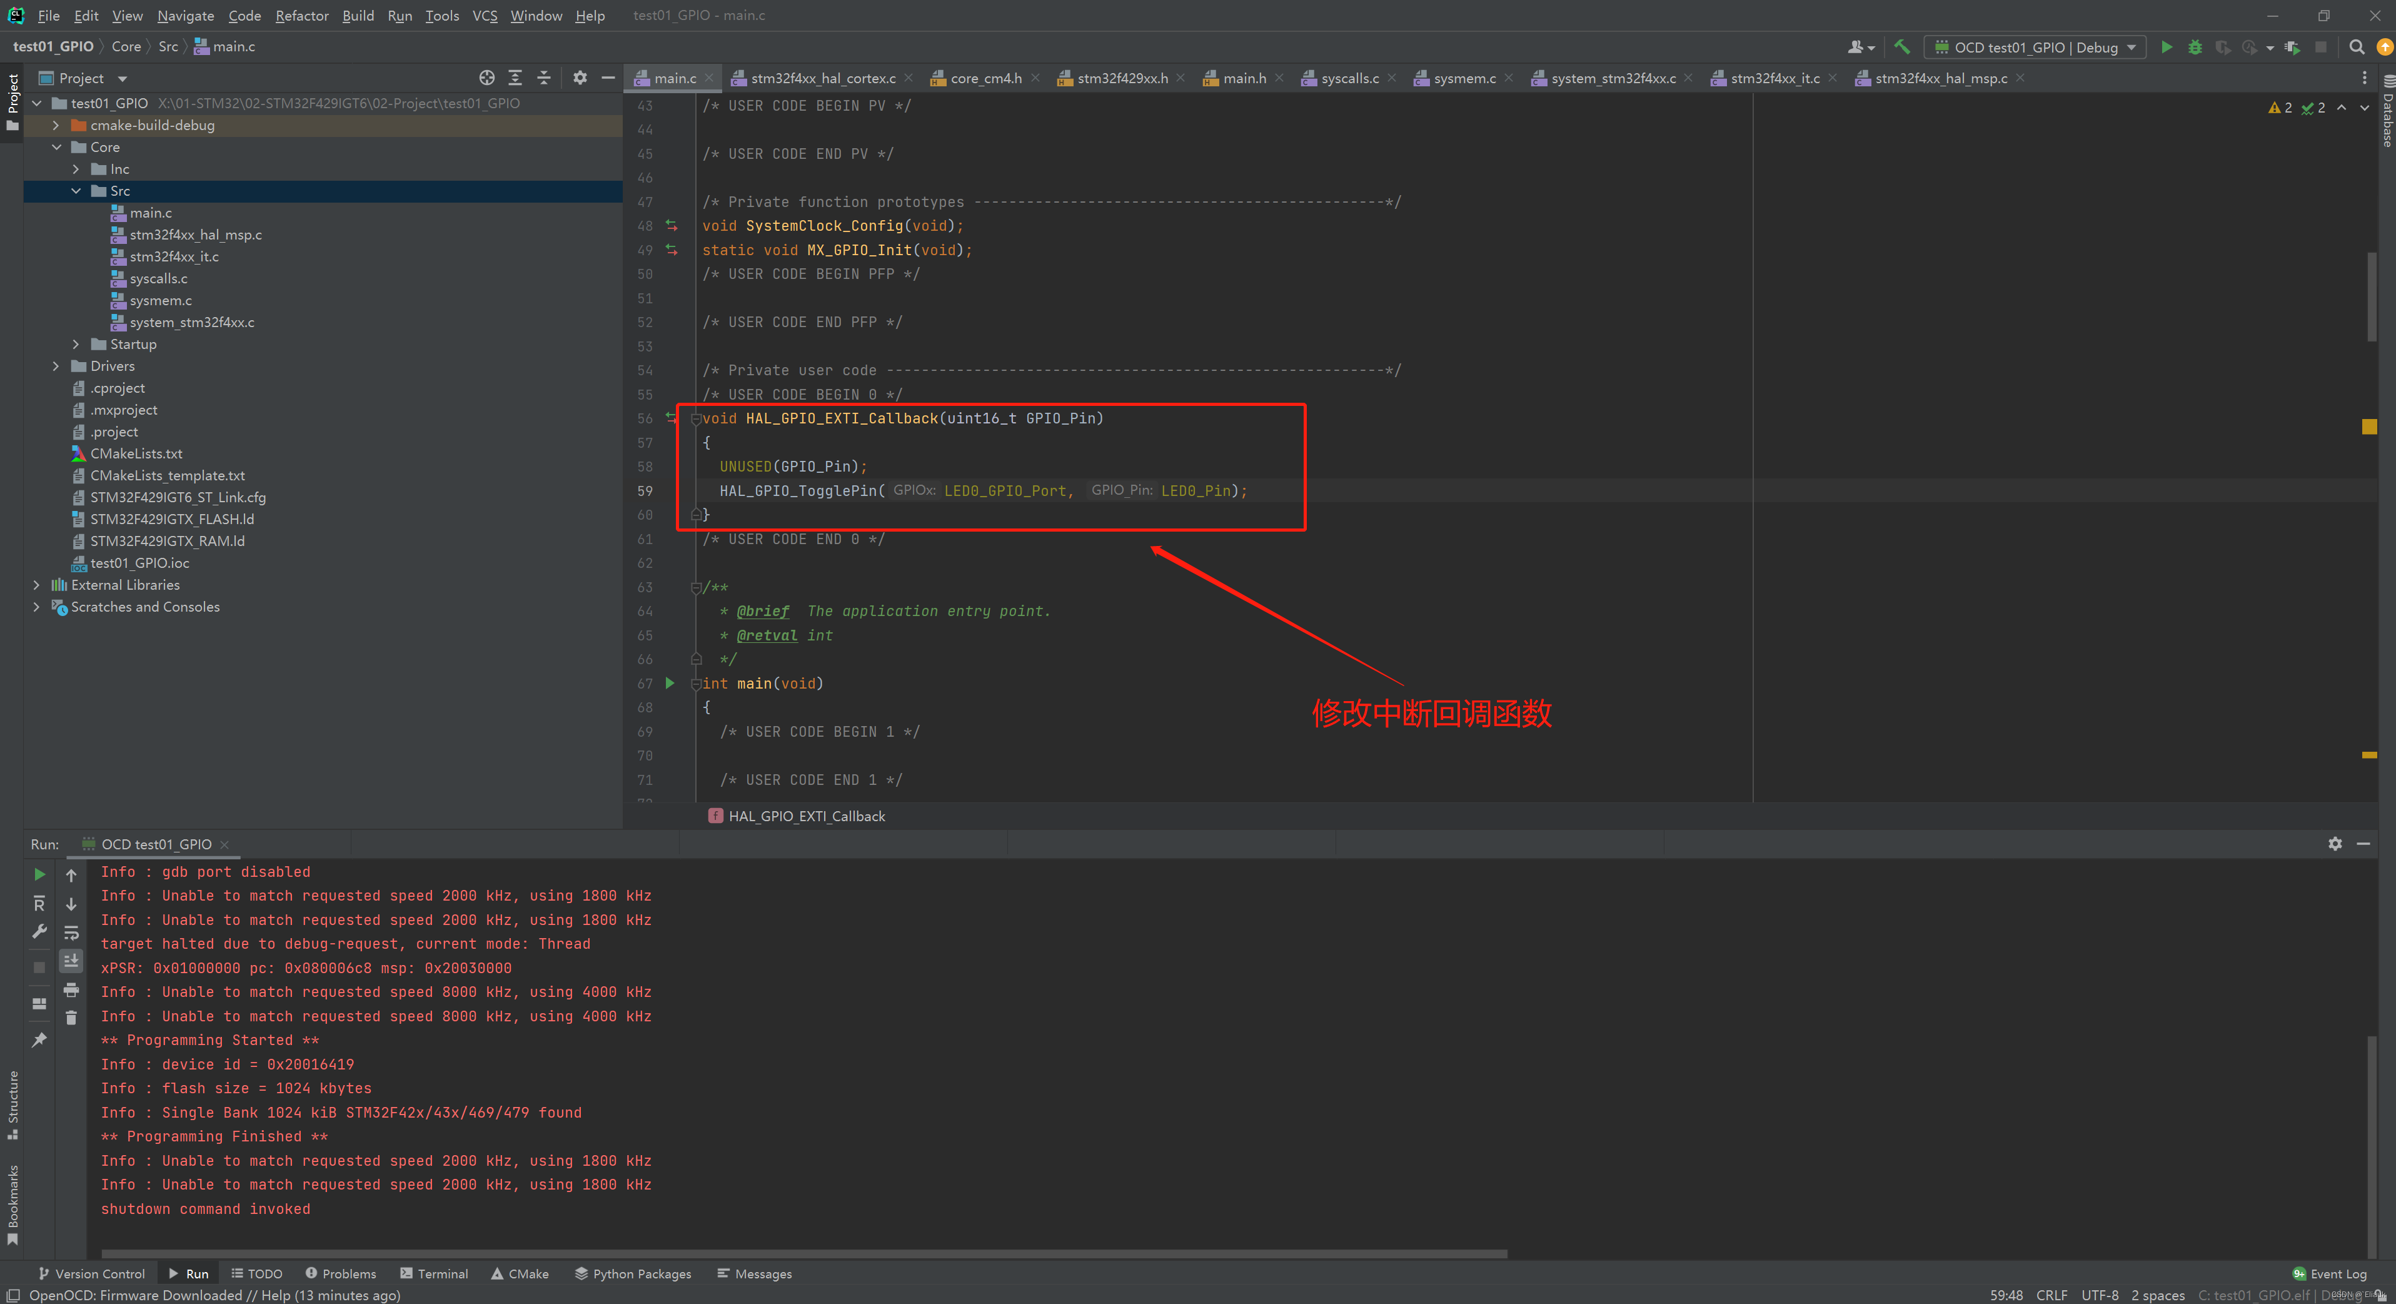Open the code-with-me user icon menu
The width and height of the screenshot is (2396, 1304).
coord(1861,46)
